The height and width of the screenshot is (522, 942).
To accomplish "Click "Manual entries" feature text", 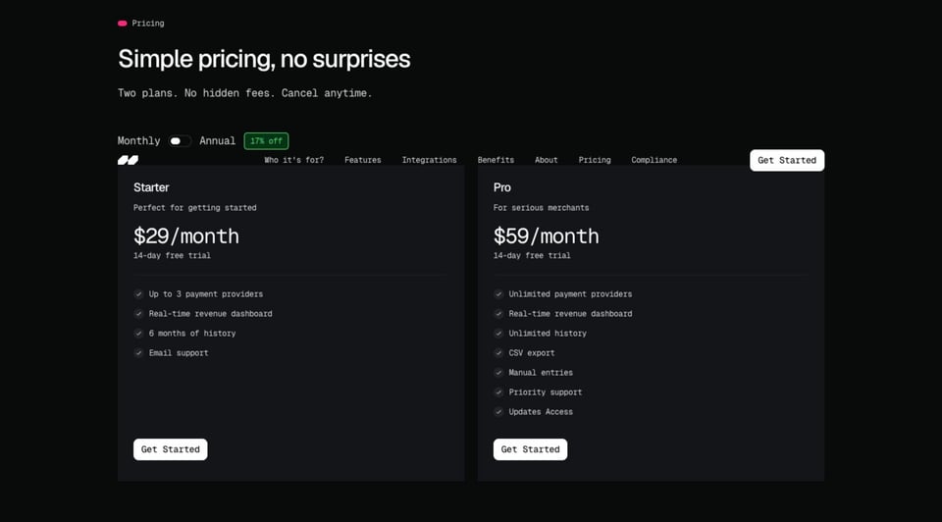I will click(541, 373).
